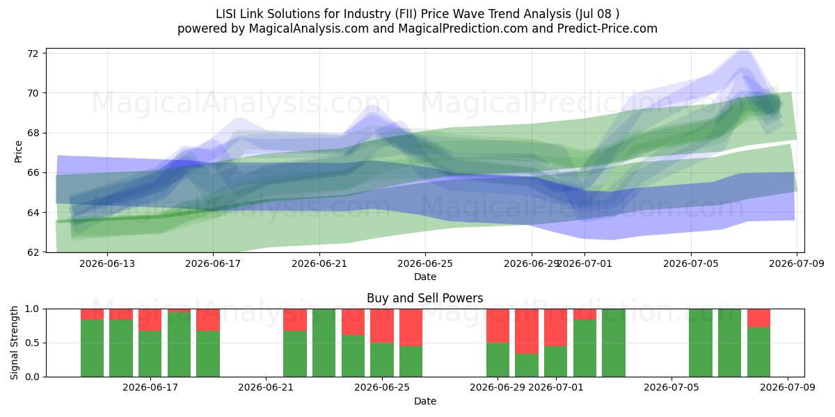
Task: Click 2026-07-05 tick in Buy and Sell chart
Action: (x=671, y=389)
